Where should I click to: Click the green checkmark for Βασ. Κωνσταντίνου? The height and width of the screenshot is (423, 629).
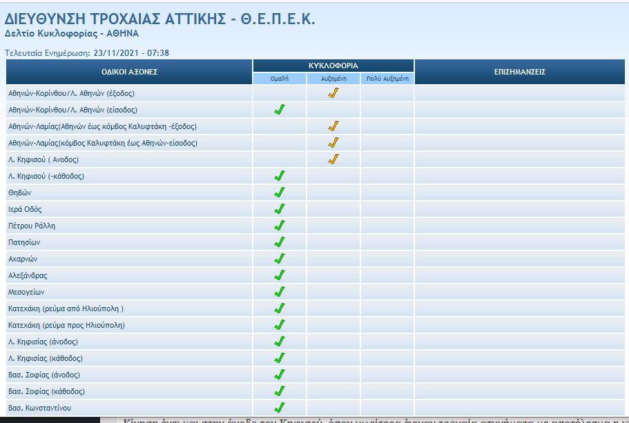click(280, 408)
